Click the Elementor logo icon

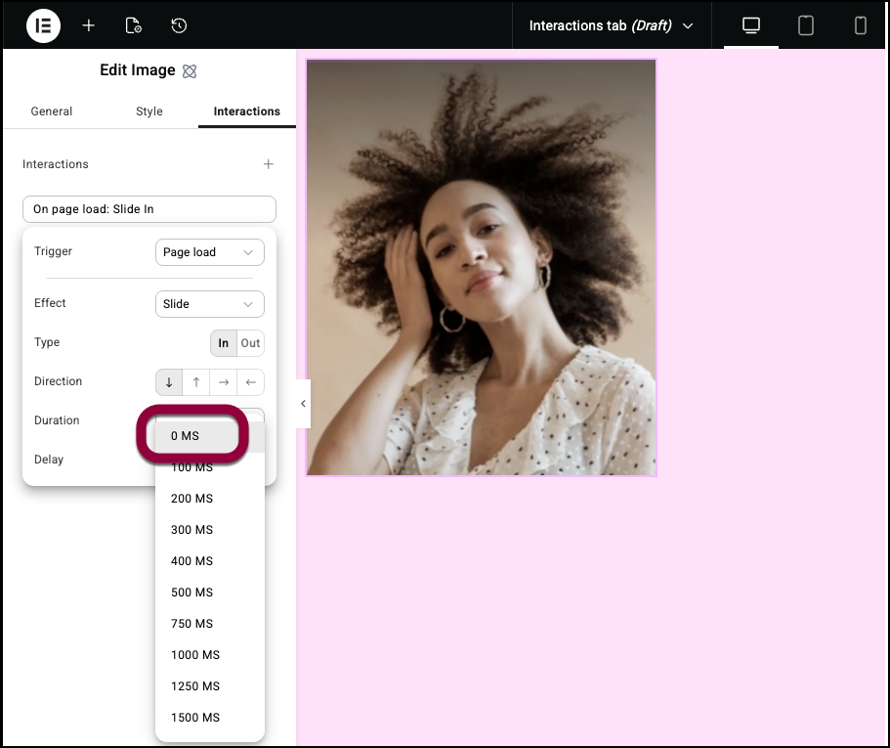(43, 25)
